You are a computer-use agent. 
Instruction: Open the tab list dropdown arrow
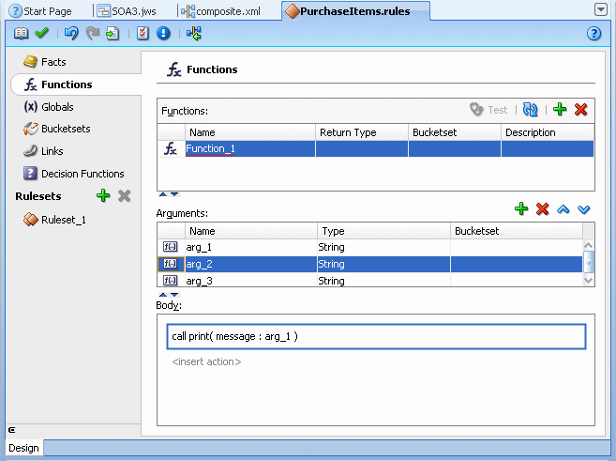coord(601,9)
